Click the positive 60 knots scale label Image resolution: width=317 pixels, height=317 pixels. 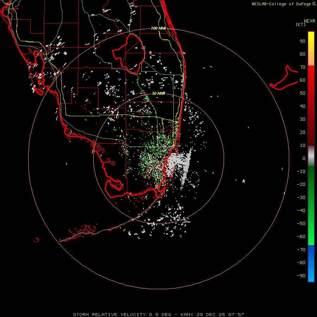[x=303, y=80]
